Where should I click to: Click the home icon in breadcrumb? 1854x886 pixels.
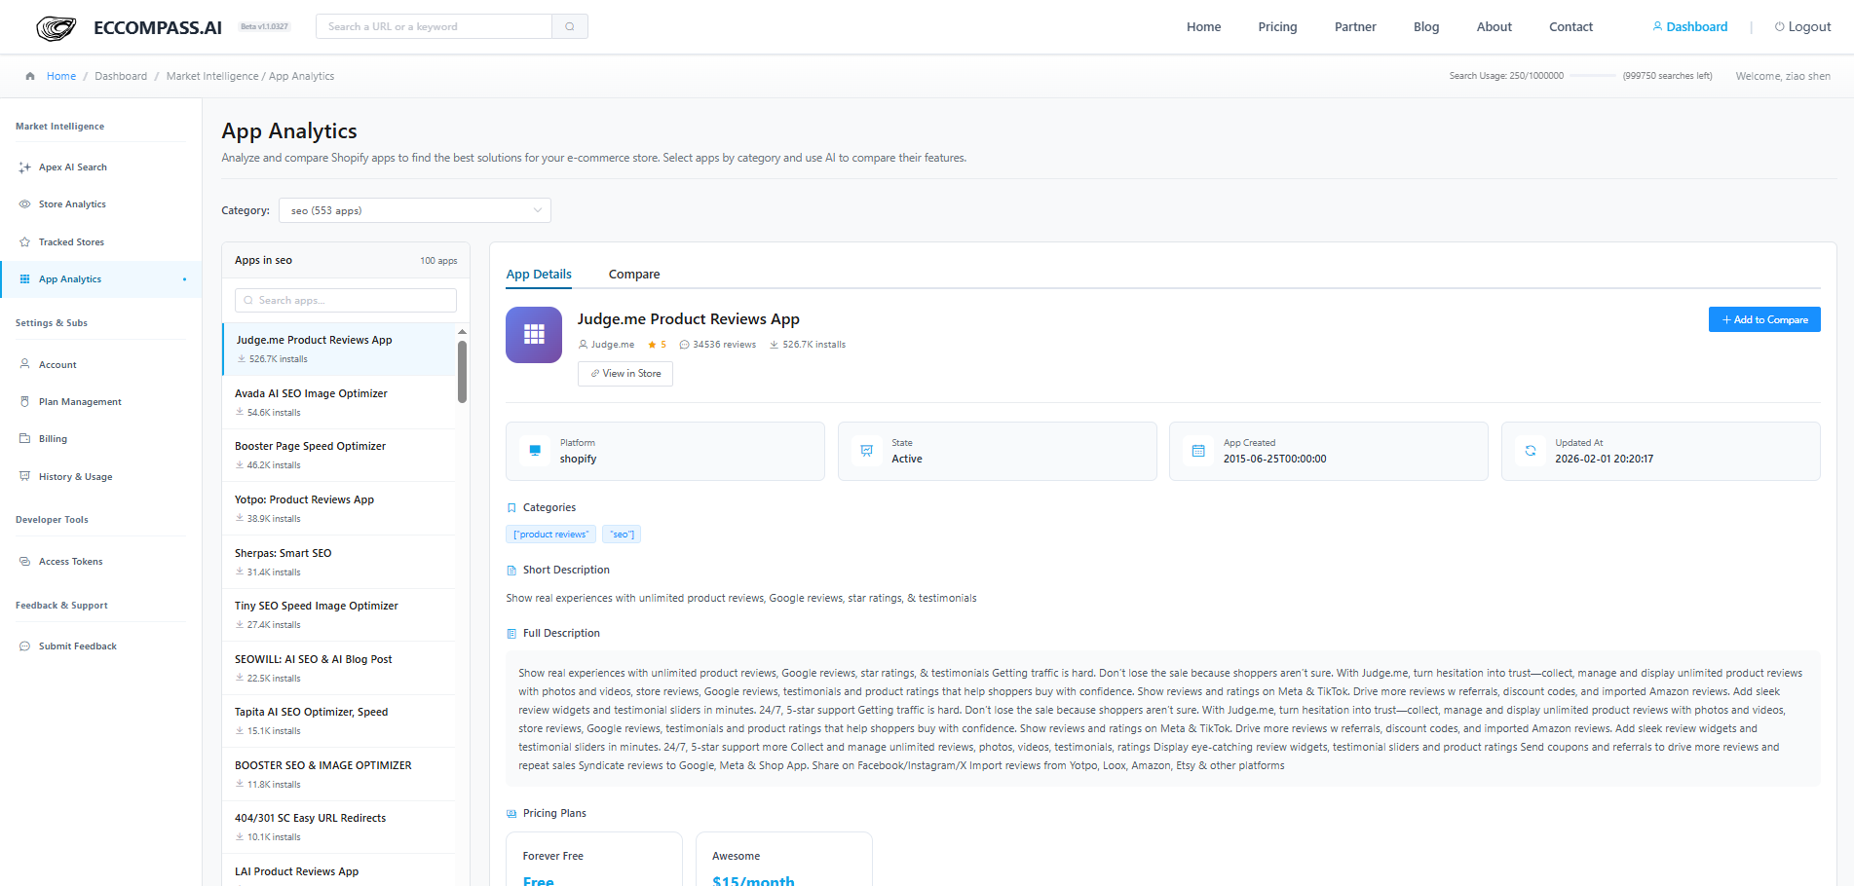point(30,76)
